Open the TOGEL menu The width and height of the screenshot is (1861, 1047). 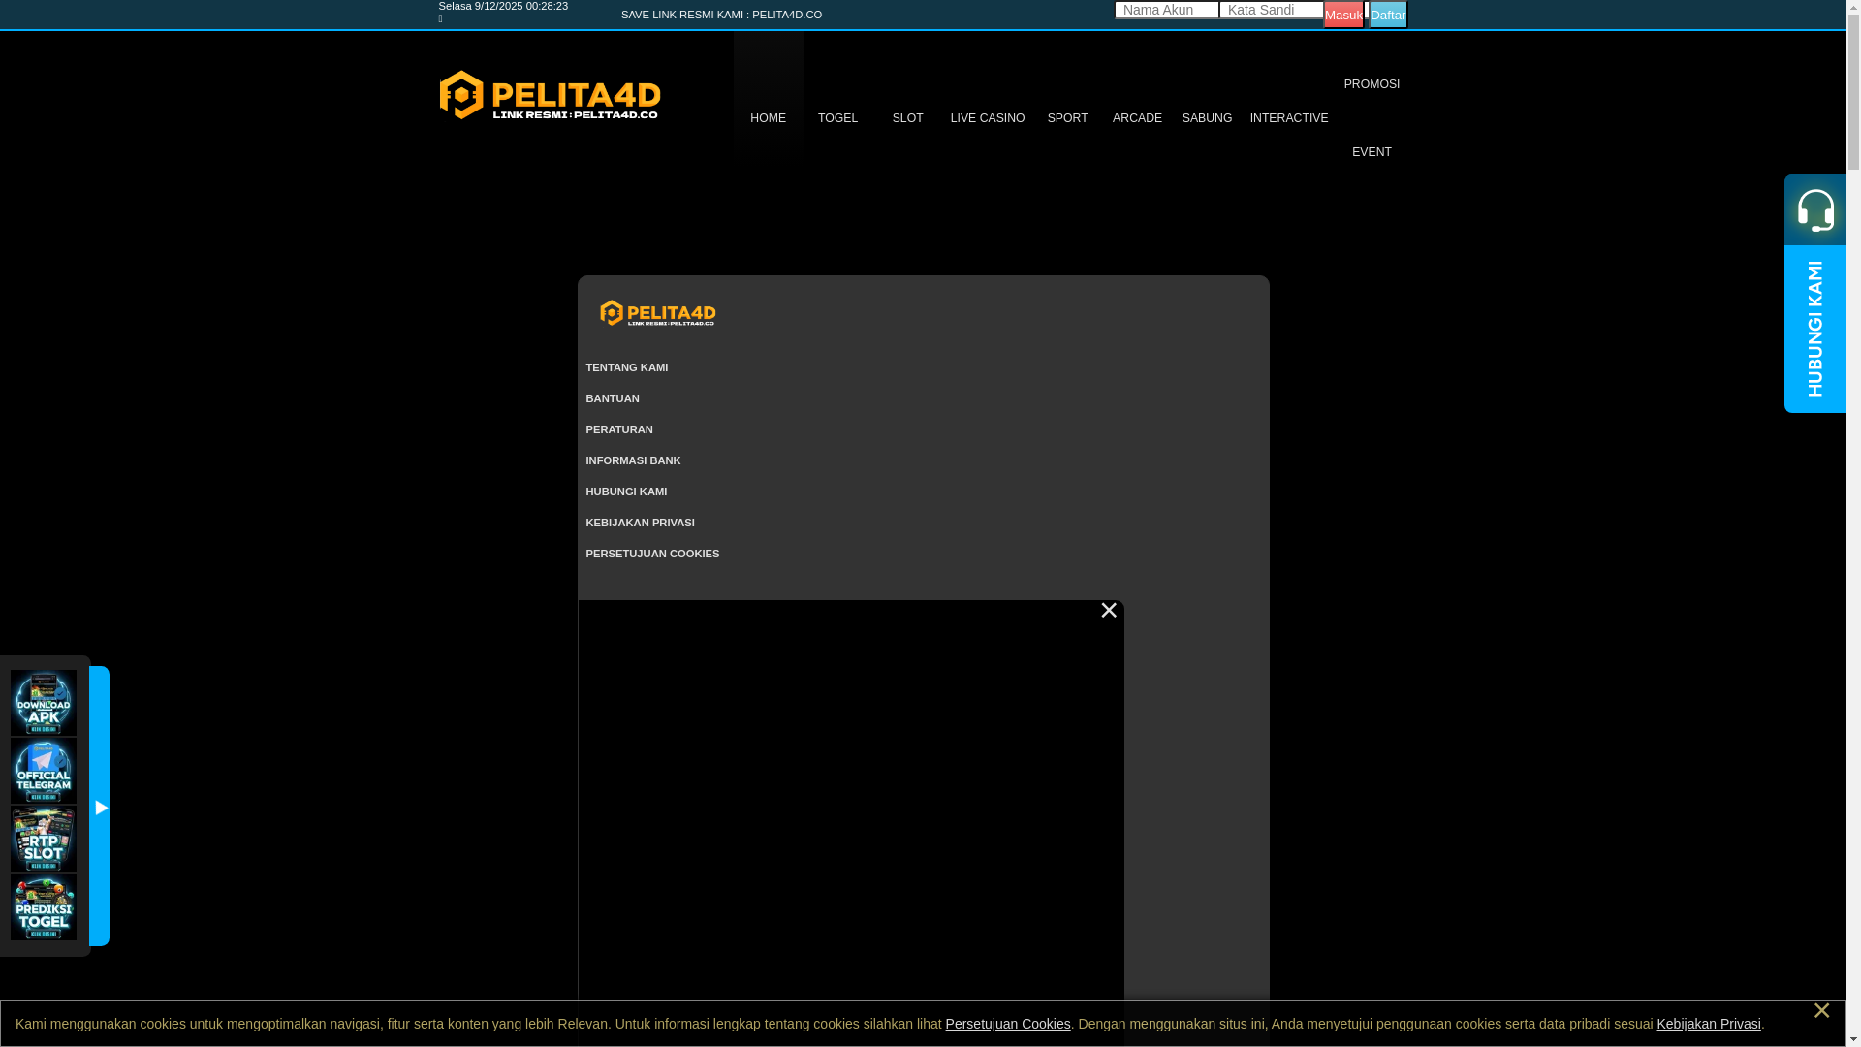click(x=837, y=118)
